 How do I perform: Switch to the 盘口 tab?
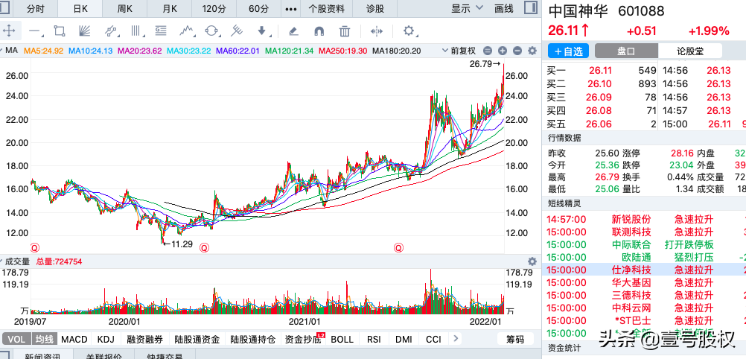click(x=627, y=51)
